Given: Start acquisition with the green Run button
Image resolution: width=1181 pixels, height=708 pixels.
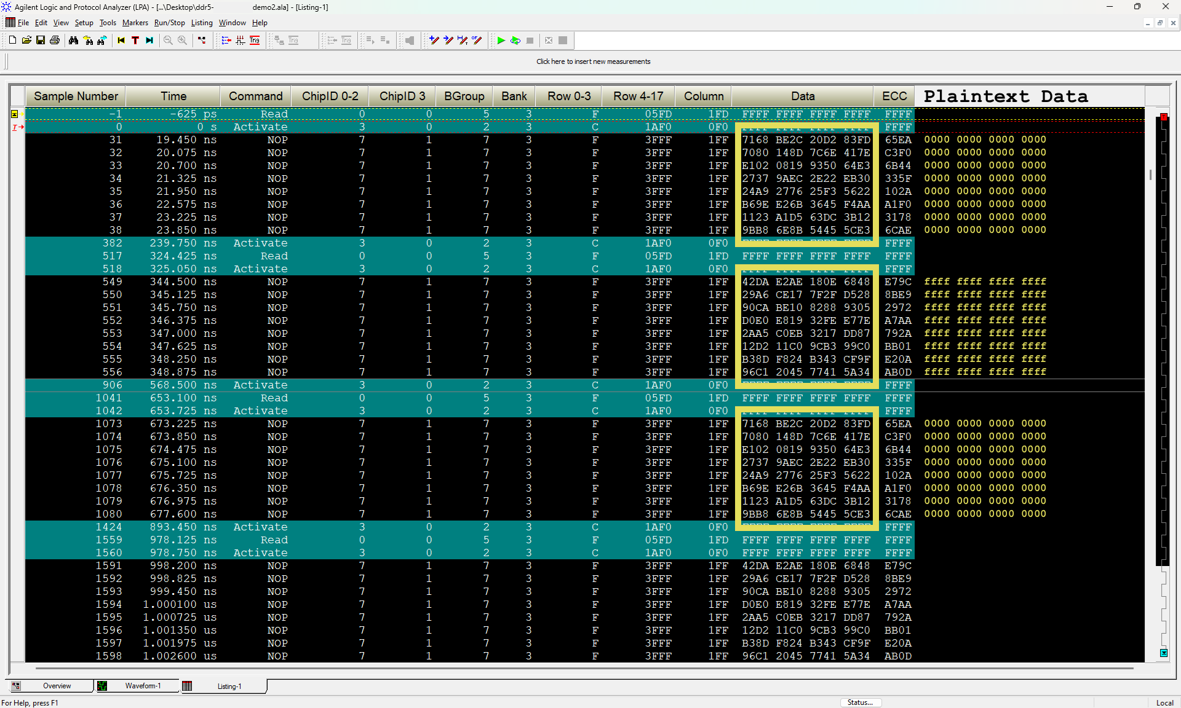Looking at the screenshot, I should (x=501, y=41).
